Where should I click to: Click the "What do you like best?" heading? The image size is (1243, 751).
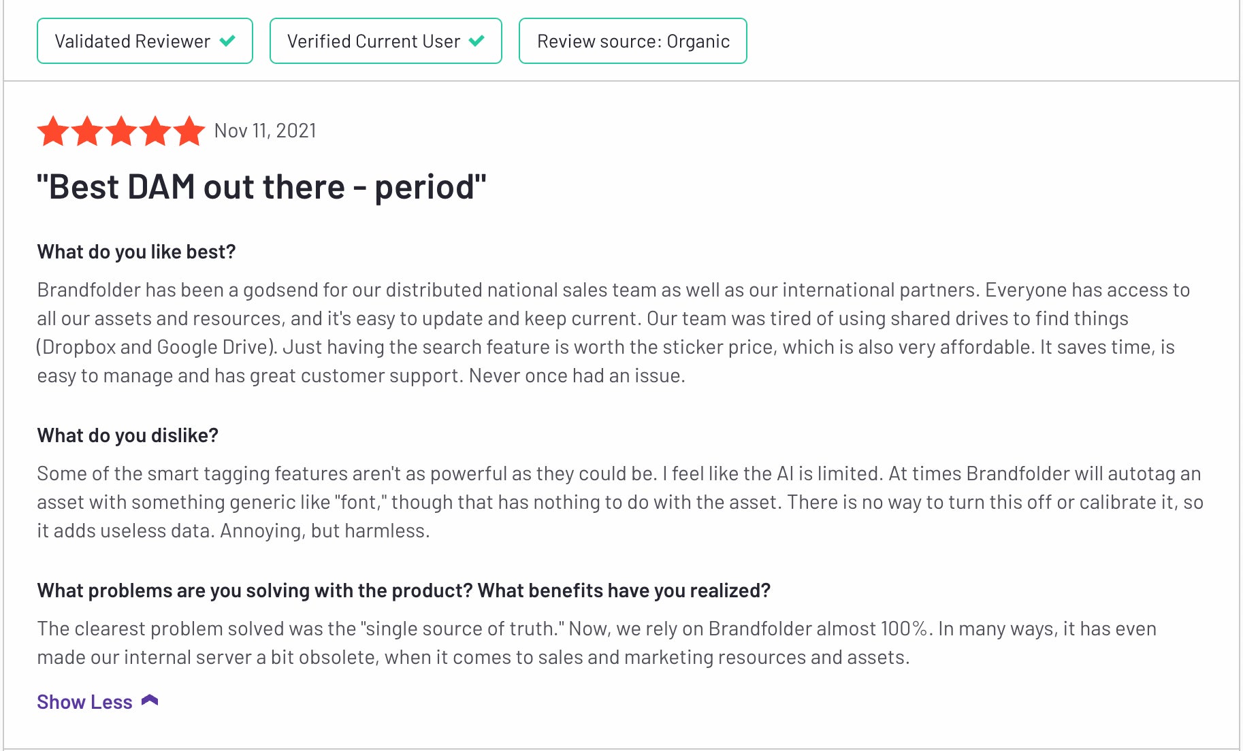coord(136,252)
